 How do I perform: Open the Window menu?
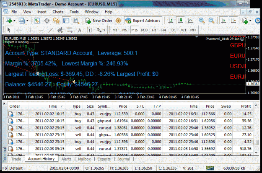(91, 12)
